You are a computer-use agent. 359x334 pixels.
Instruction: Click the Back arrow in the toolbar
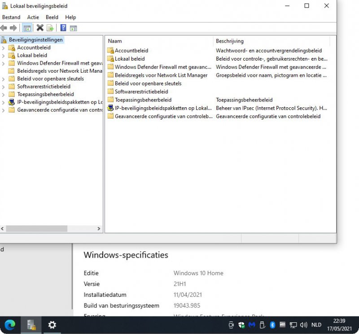[x=4, y=28]
